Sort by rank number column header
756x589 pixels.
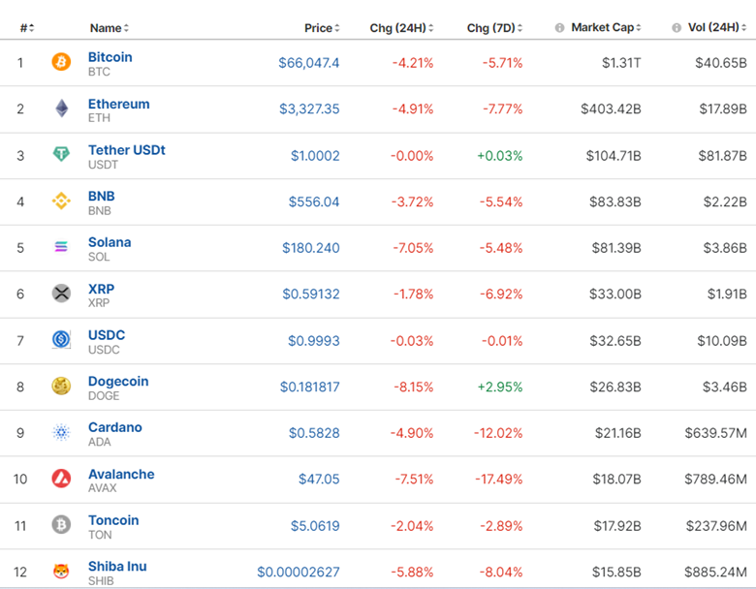(27, 28)
